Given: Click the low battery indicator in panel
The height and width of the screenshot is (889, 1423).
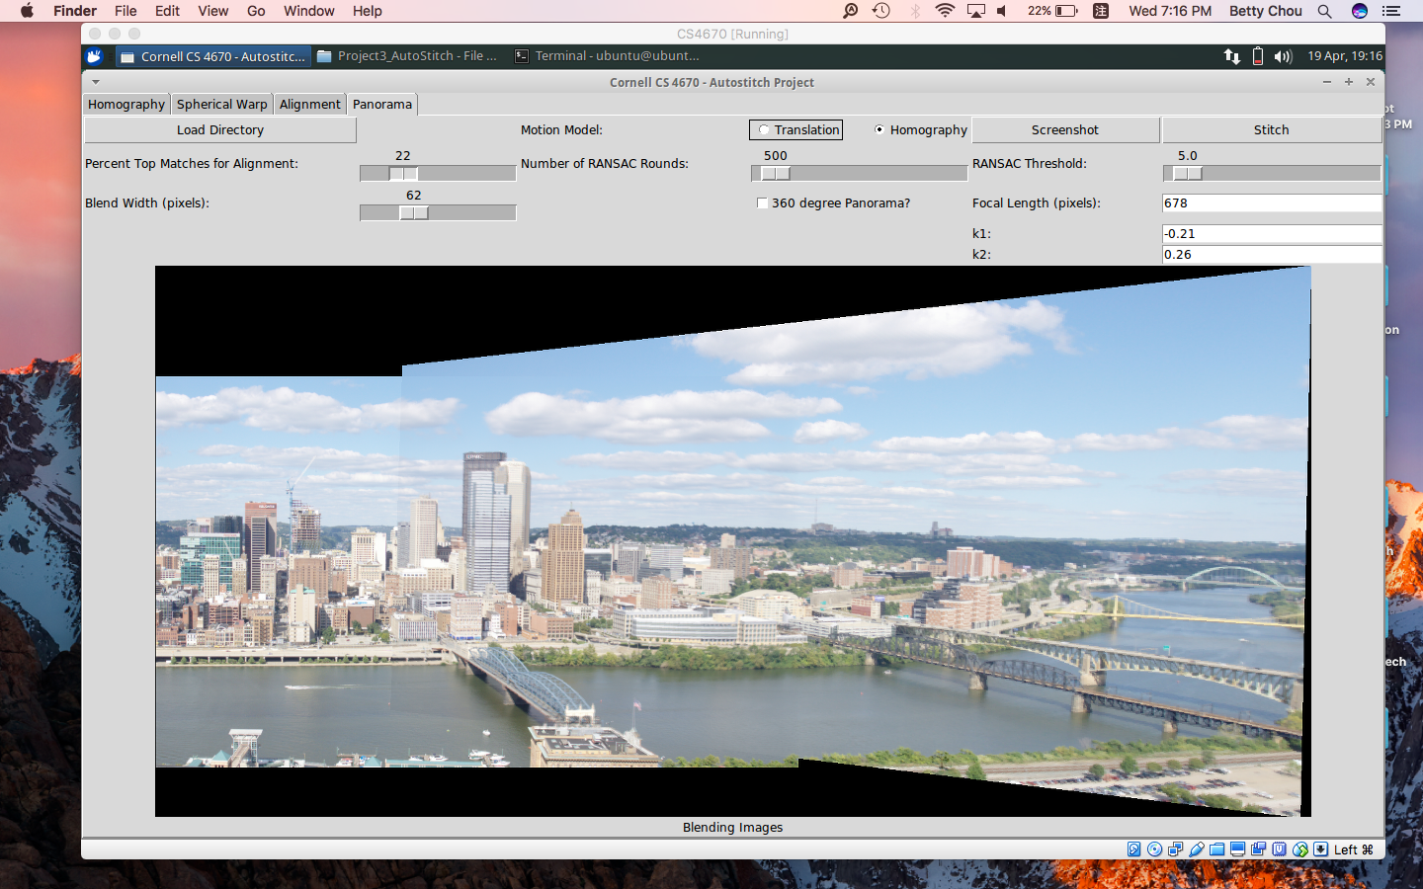Looking at the screenshot, I should pos(1257,56).
